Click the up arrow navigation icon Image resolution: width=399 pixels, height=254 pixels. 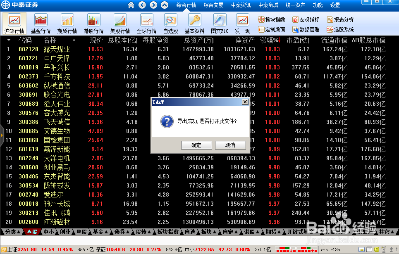click(165, 5)
